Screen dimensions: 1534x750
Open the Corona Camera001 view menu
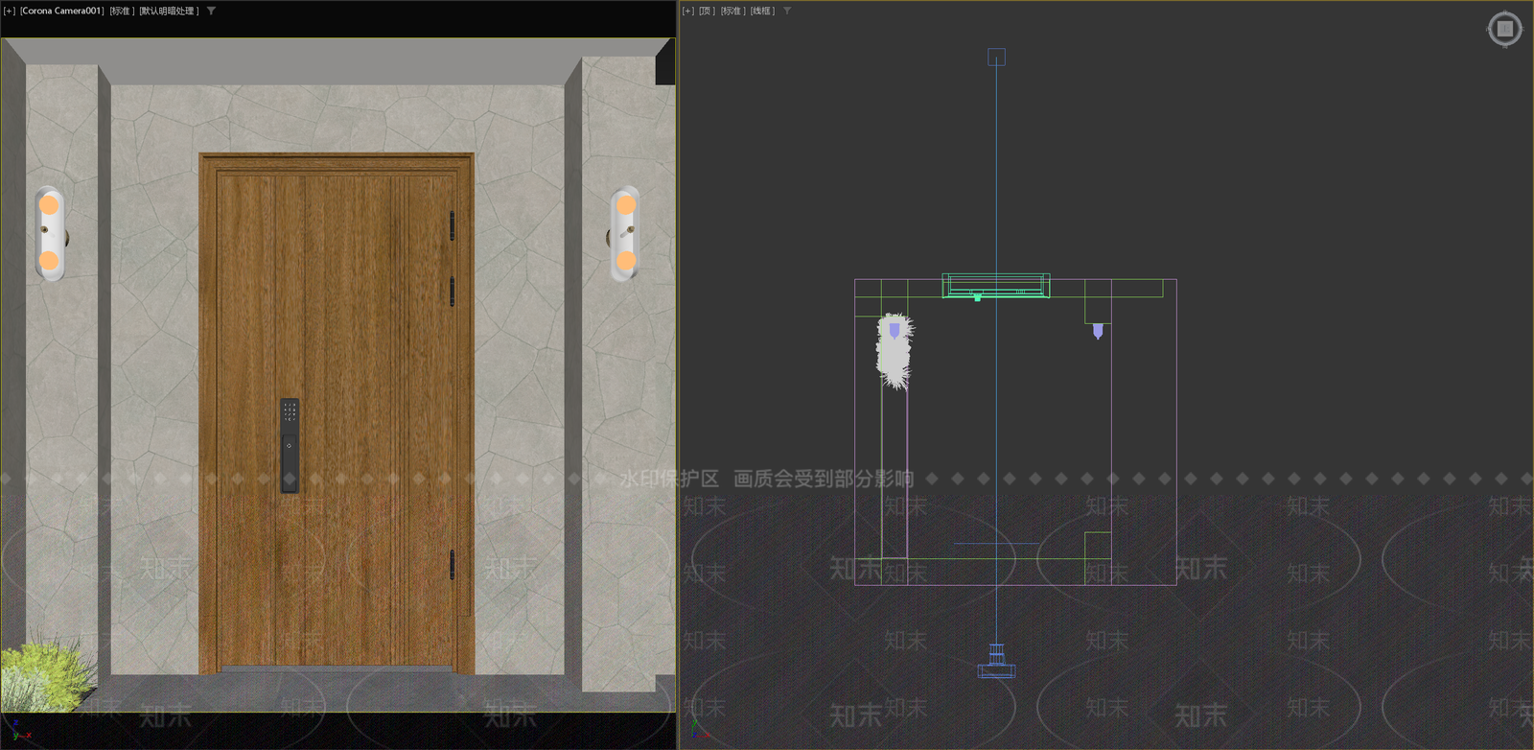(x=62, y=12)
